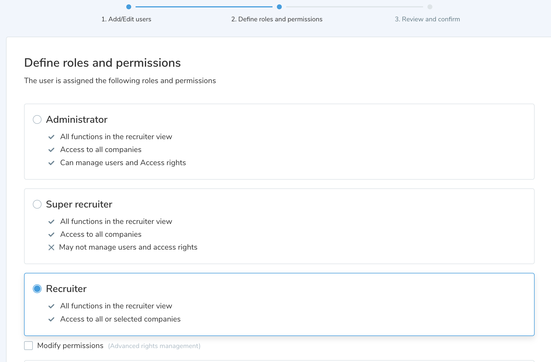Click the Super recruiter role title

click(x=79, y=204)
